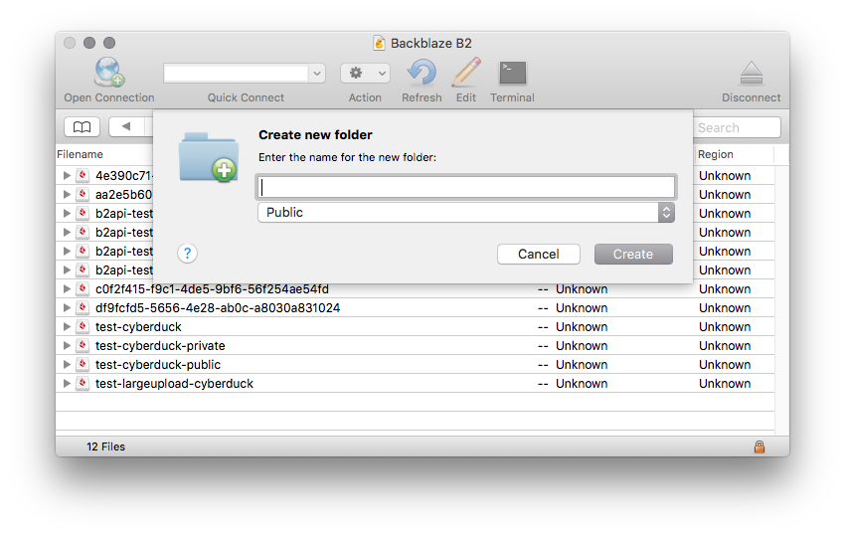Expand the test-cyberduck-private bucket
This screenshot has height=536, width=845.
click(x=67, y=345)
